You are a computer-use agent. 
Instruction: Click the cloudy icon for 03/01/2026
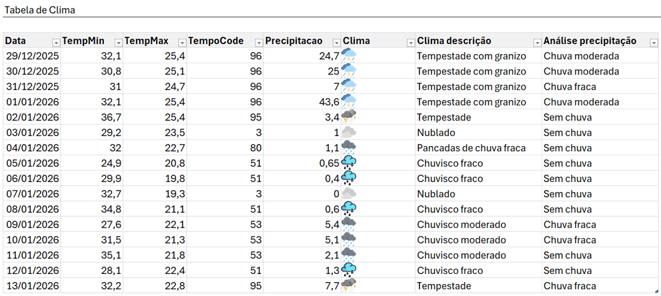pos(349,133)
